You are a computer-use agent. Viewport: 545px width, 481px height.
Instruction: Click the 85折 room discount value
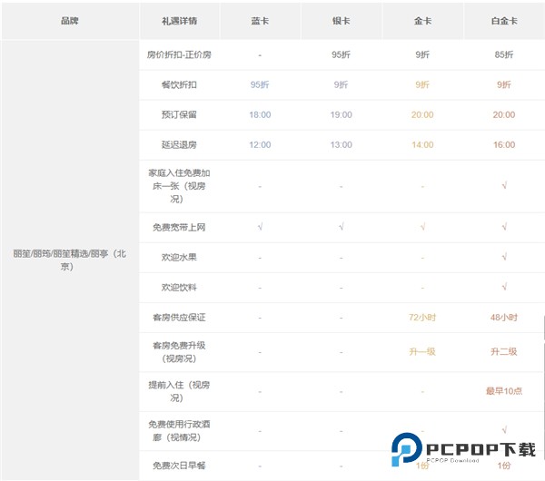pyautogui.click(x=503, y=54)
